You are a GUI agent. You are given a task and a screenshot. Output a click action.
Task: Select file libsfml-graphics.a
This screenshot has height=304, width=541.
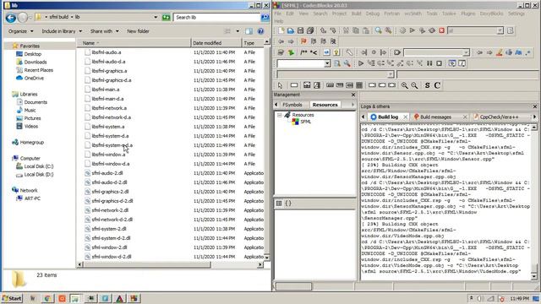click(x=109, y=71)
